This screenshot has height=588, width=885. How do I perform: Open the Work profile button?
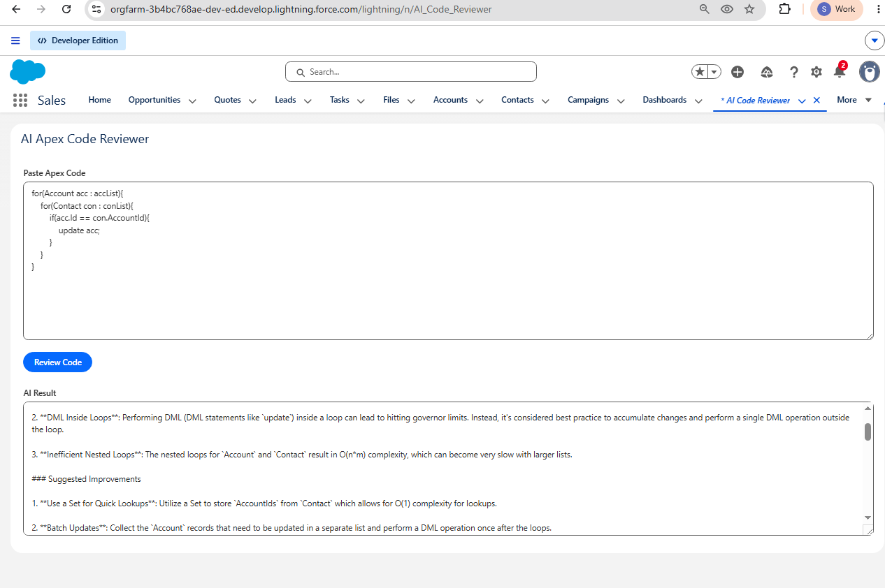(837, 9)
